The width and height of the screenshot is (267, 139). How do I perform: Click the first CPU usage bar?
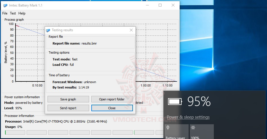(x=15, y=132)
